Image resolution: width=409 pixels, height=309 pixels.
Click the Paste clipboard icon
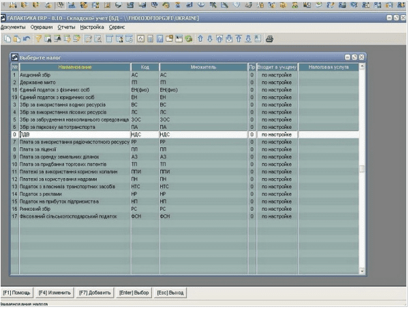click(x=16, y=39)
